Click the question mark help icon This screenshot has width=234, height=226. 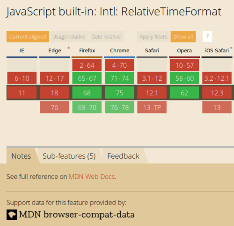(207, 36)
